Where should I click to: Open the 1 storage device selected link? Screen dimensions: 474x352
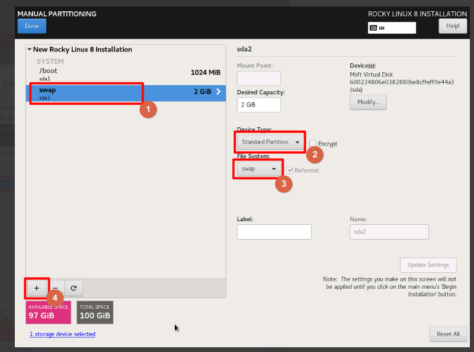pos(63,334)
